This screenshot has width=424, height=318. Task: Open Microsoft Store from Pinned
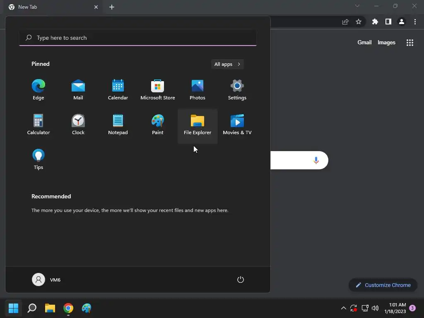158,90
